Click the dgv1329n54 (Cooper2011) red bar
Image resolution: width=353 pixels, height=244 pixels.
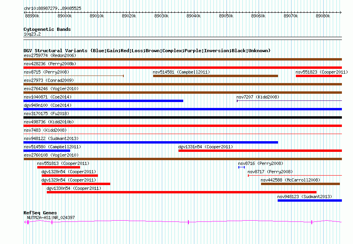tap(76, 184)
